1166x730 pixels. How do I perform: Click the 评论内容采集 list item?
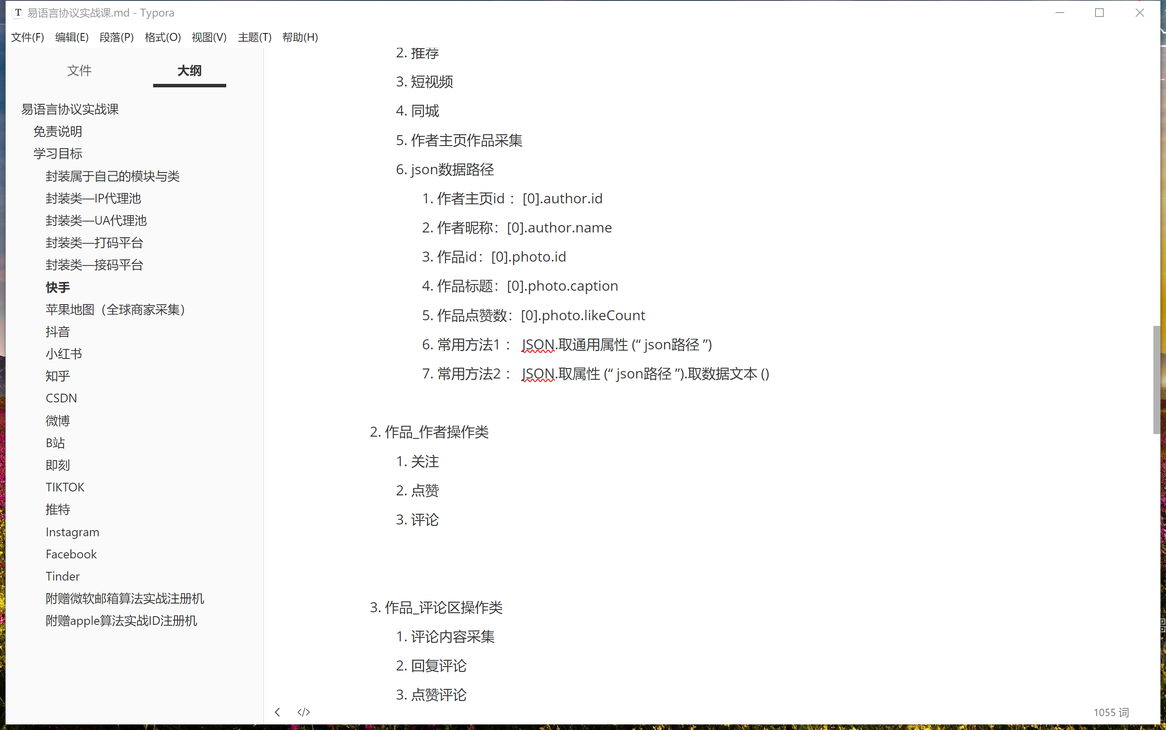pyautogui.click(x=452, y=637)
